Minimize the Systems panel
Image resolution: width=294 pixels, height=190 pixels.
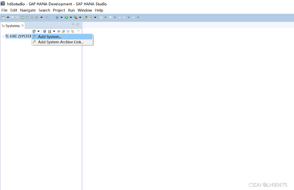[73, 25]
